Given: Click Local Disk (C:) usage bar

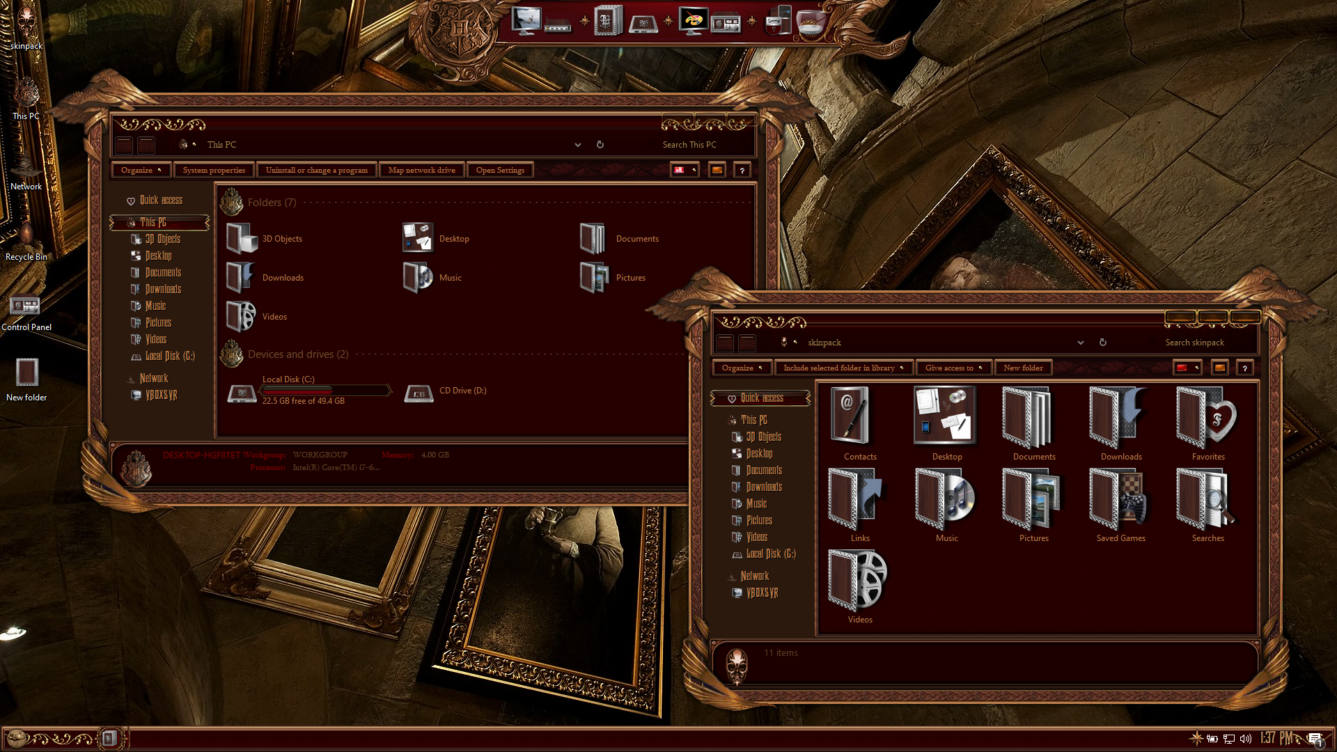Looking at the screenshot, I should 325,390.
